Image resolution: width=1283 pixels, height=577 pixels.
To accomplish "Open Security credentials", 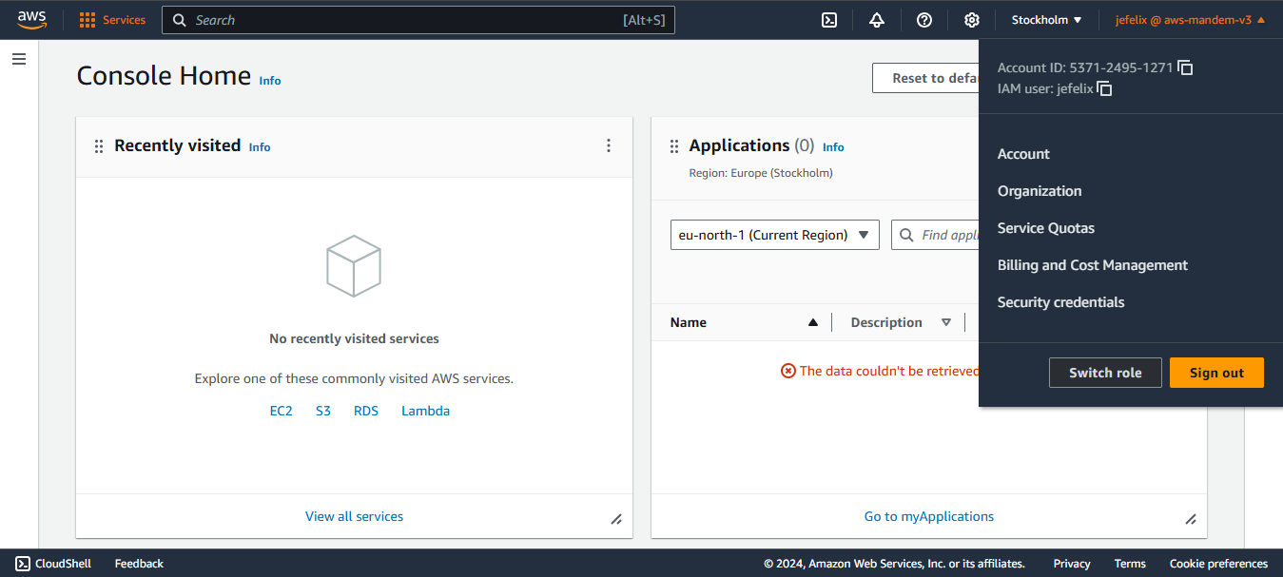I will 1061,302.
